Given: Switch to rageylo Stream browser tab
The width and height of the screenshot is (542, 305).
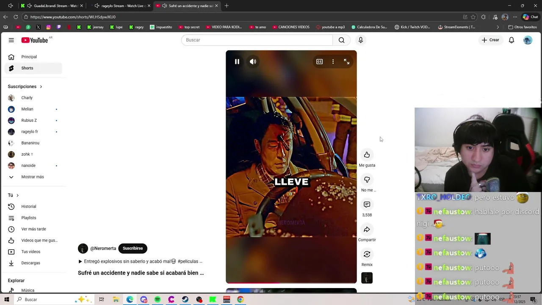Looking at the screenshot, I should click(x=120, y=6).
